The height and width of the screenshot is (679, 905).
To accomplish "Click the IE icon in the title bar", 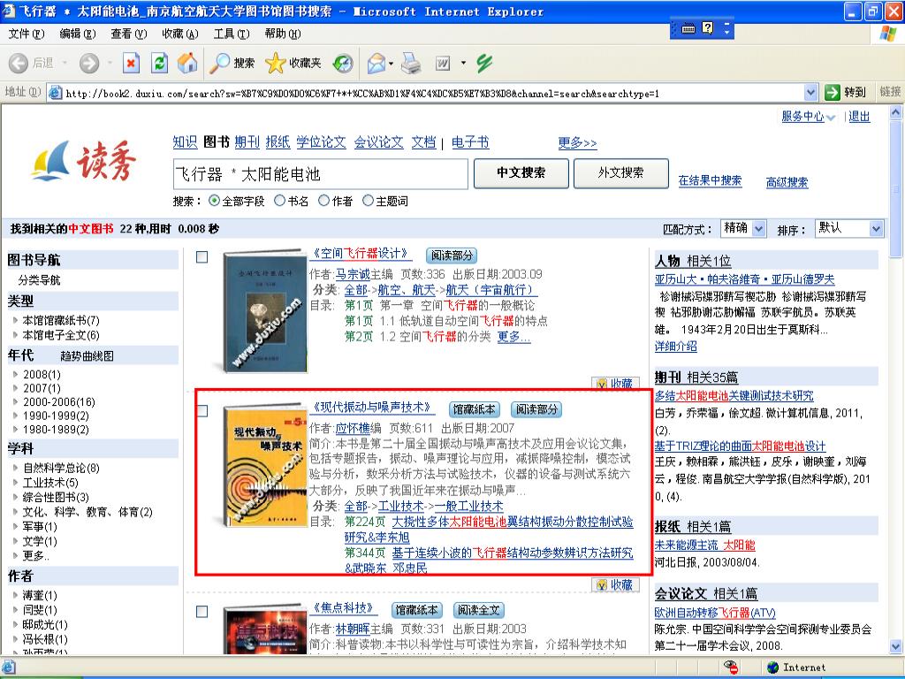I will [x=9, y=11].
